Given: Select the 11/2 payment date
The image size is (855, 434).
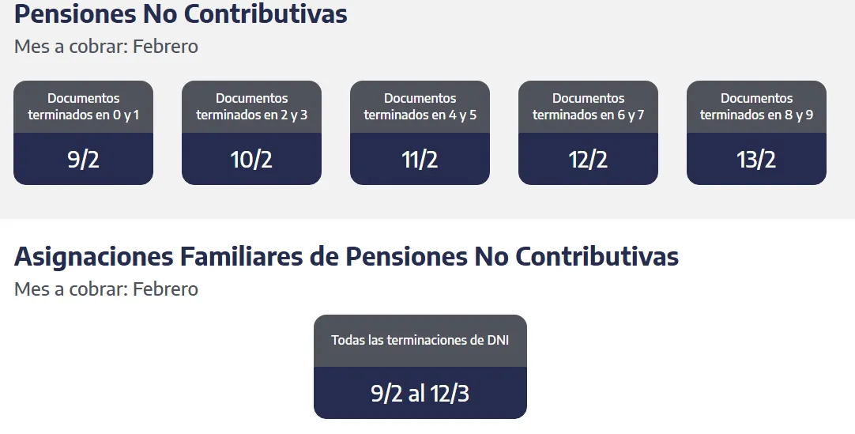Looking at the screenshot, I should coord(420,160).
